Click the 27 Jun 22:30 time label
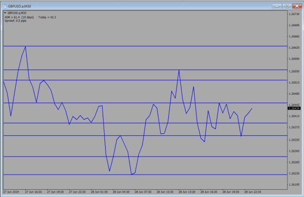The width and height of the screenshot is (304, 197). 77,192
